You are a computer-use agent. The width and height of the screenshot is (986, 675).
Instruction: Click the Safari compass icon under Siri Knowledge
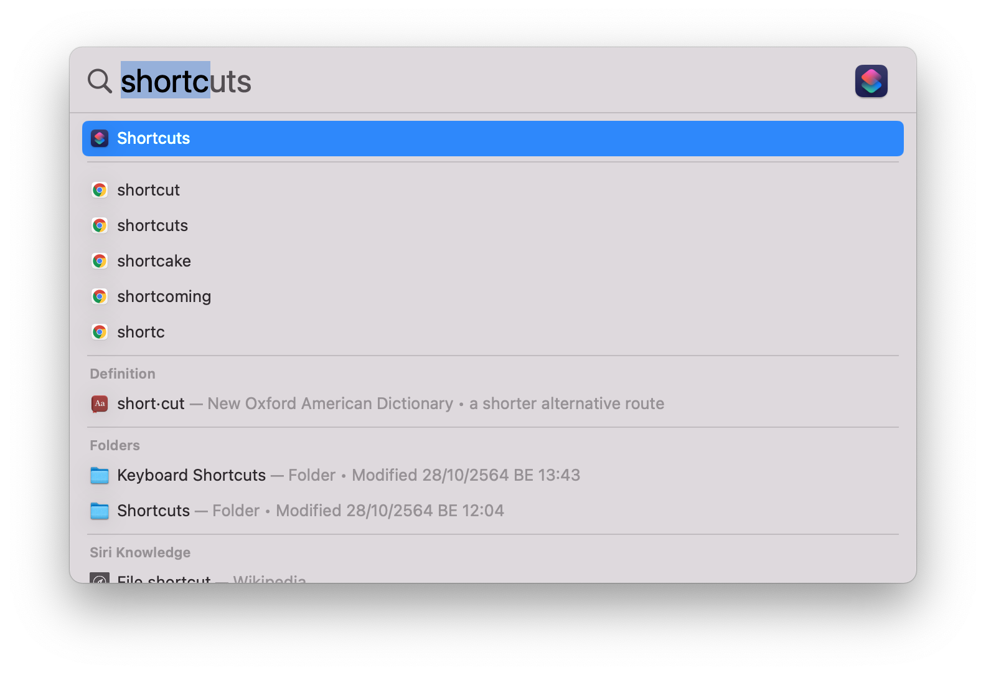coord(100,579)
